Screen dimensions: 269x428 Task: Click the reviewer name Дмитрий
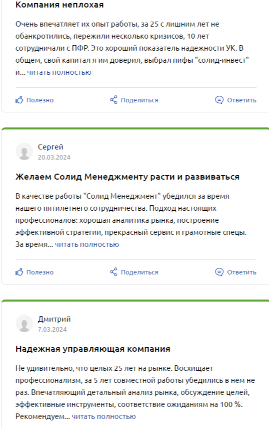pyautogui.click(x=54, y=319)
